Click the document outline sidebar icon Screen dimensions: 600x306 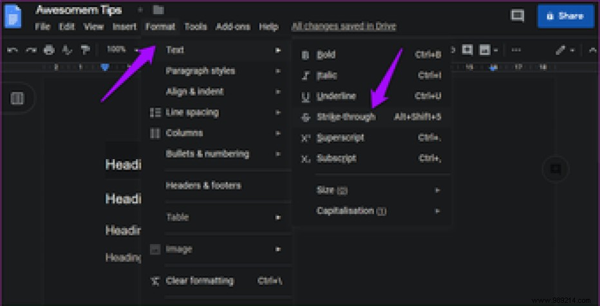tap(17, 99)
